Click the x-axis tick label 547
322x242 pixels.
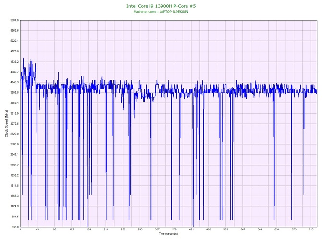click(243, 229)
